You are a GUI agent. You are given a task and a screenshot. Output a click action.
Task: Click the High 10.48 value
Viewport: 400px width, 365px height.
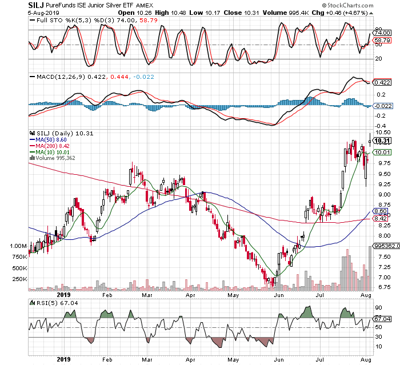click(171, 13)
